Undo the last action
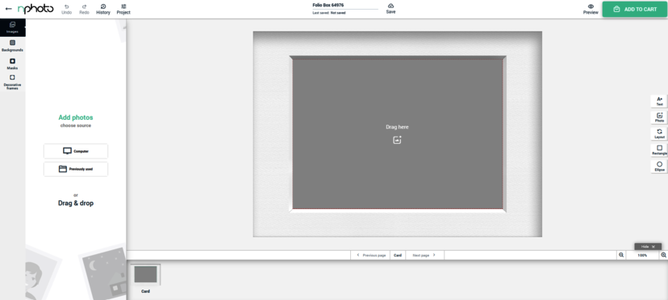Image resolution: width=668 pixels, height=300 pixels. point(66,10)
